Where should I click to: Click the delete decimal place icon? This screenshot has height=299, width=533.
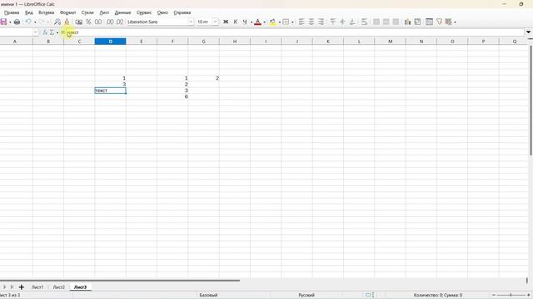120,22
